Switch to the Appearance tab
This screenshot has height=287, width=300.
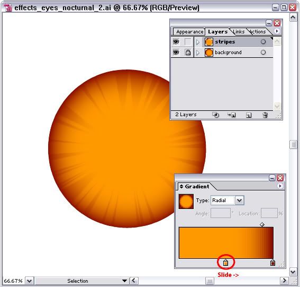189,32
